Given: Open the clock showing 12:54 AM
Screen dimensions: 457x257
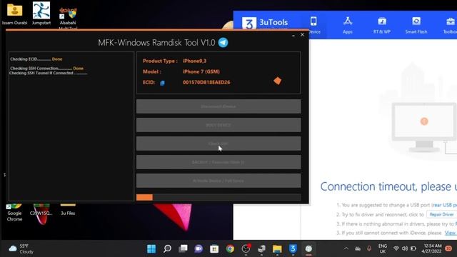Looking at the screenshot, I should click(x=432, y=248).
